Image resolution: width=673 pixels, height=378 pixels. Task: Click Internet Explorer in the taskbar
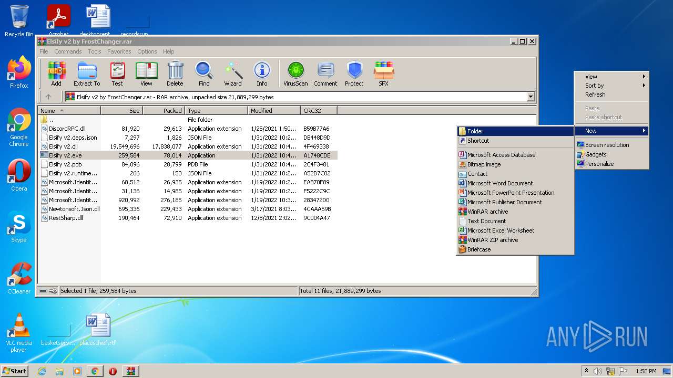(42, 371)
